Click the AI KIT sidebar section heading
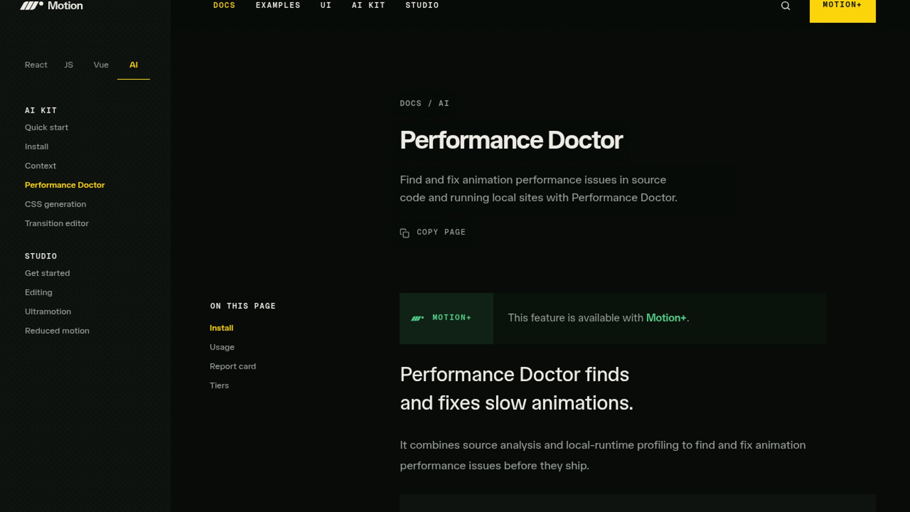 [41, 110]
